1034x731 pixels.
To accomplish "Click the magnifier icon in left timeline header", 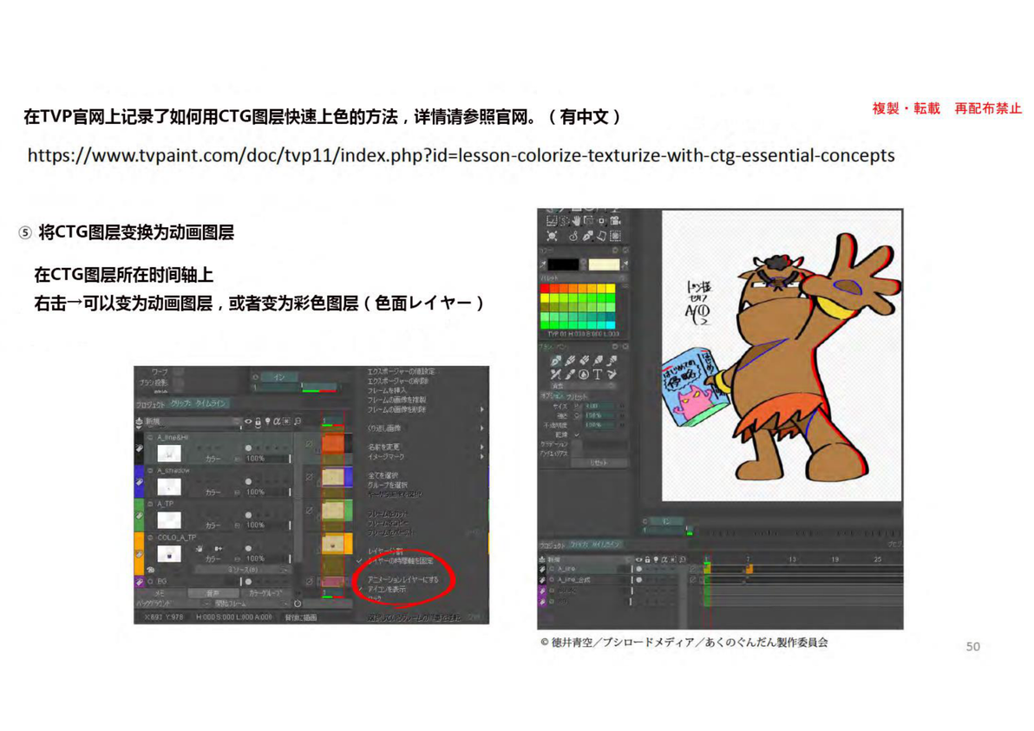I will [298, 421].
